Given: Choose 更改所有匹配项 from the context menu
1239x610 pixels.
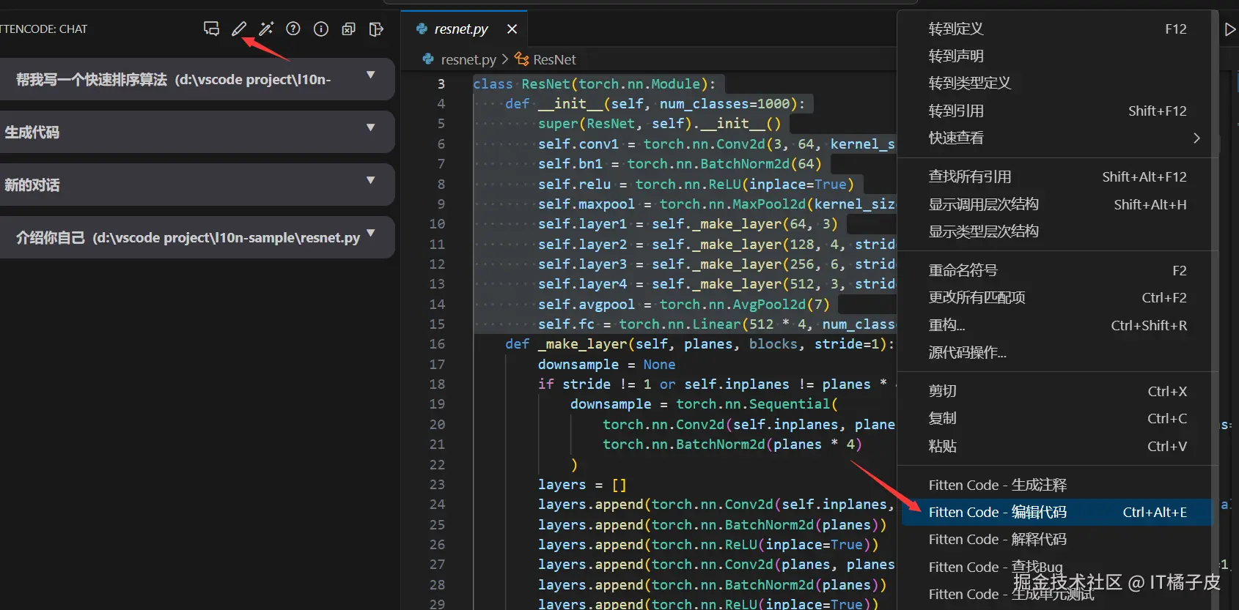Looking at the screenshot, I should click(x=1057, y=297).
